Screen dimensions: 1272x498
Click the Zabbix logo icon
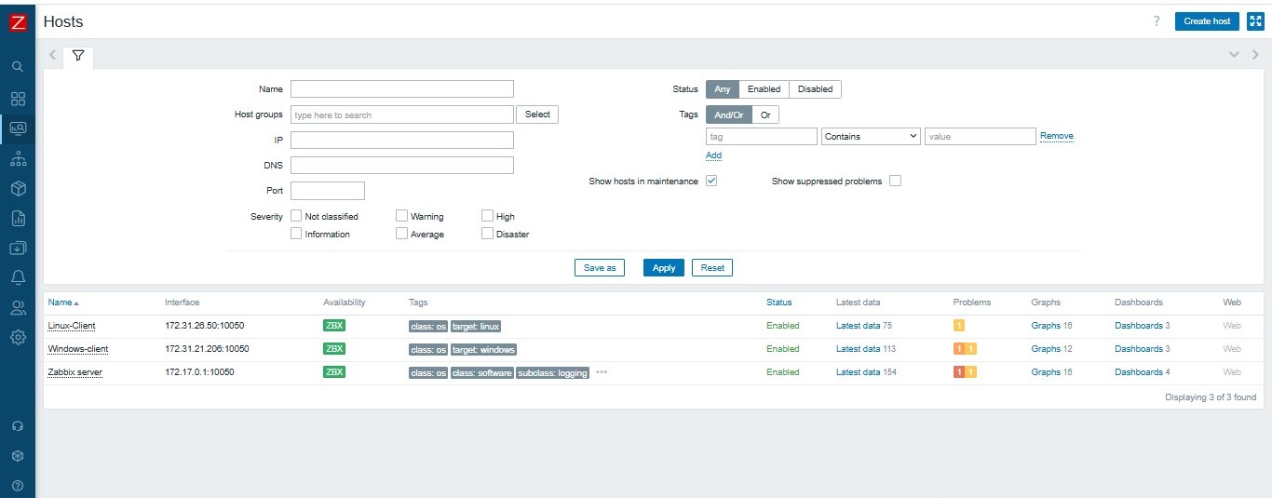(x=18, y=21)
